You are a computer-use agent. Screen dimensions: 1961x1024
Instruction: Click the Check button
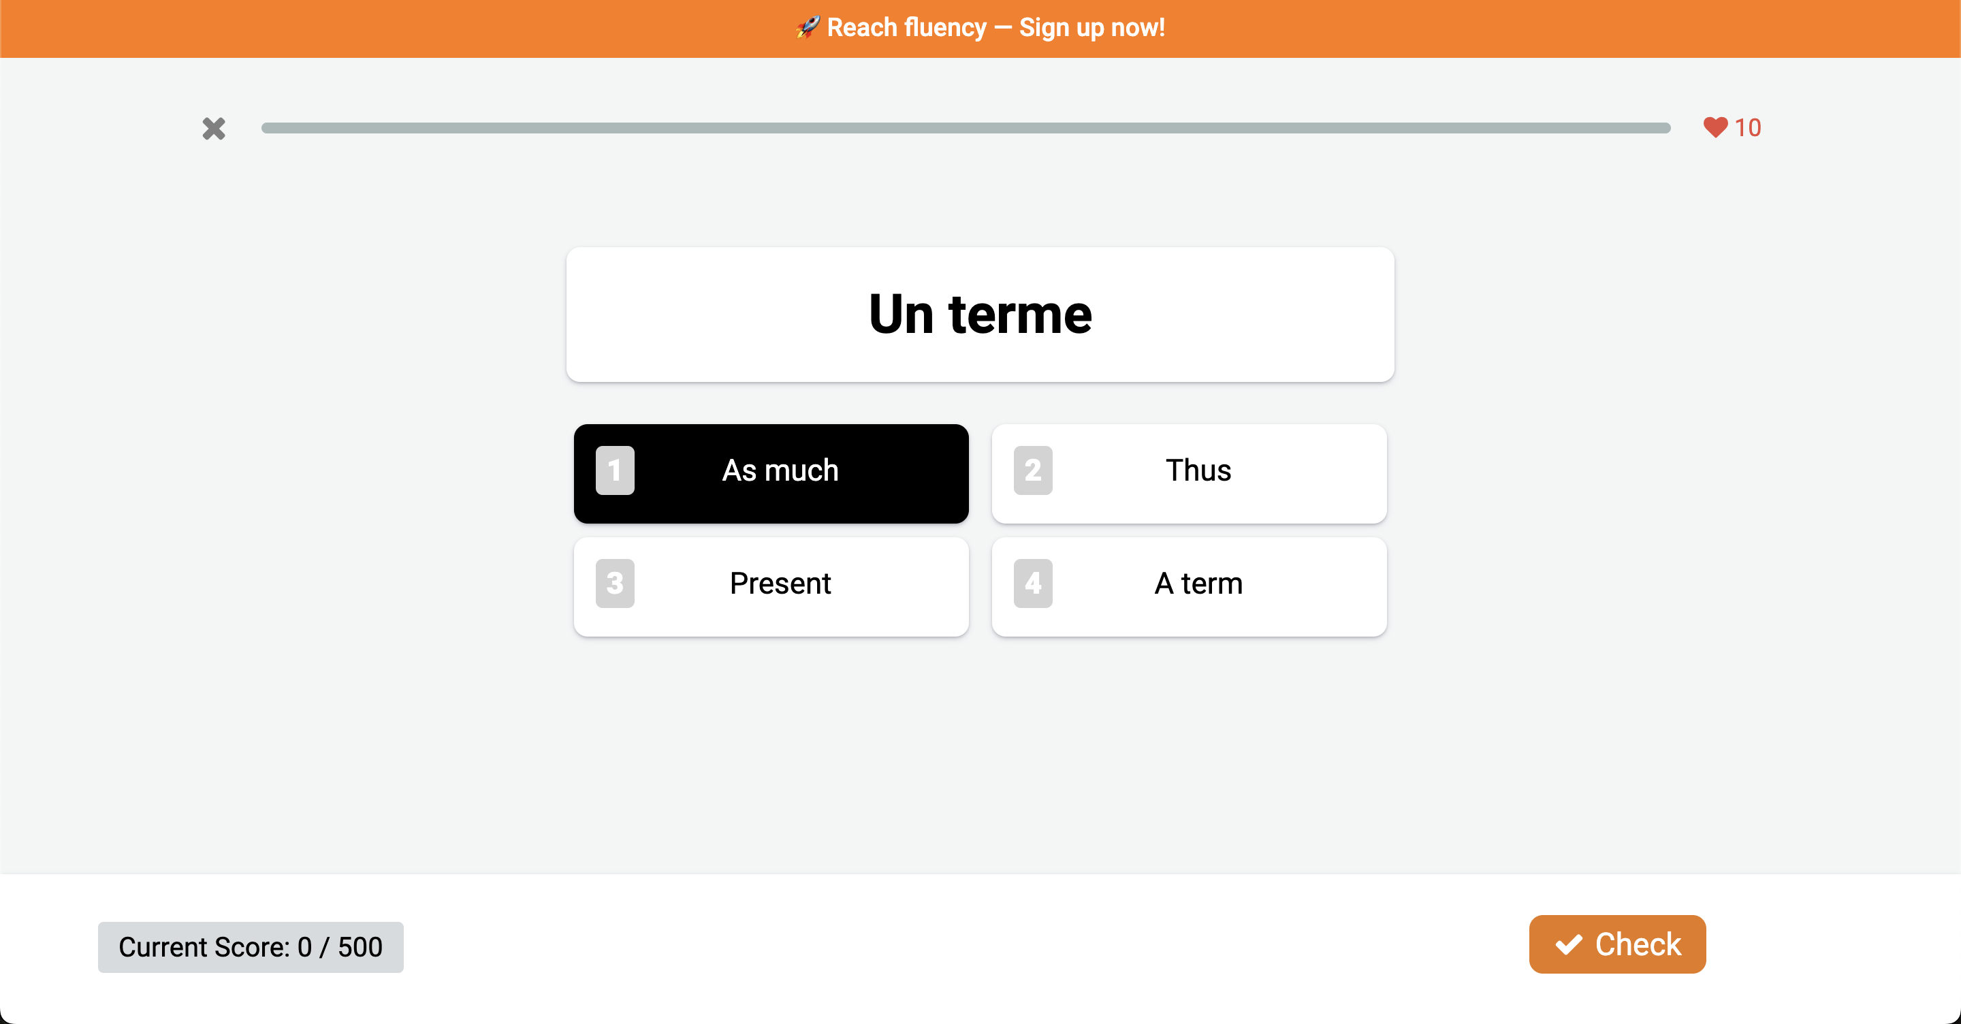pos(1617,943)
